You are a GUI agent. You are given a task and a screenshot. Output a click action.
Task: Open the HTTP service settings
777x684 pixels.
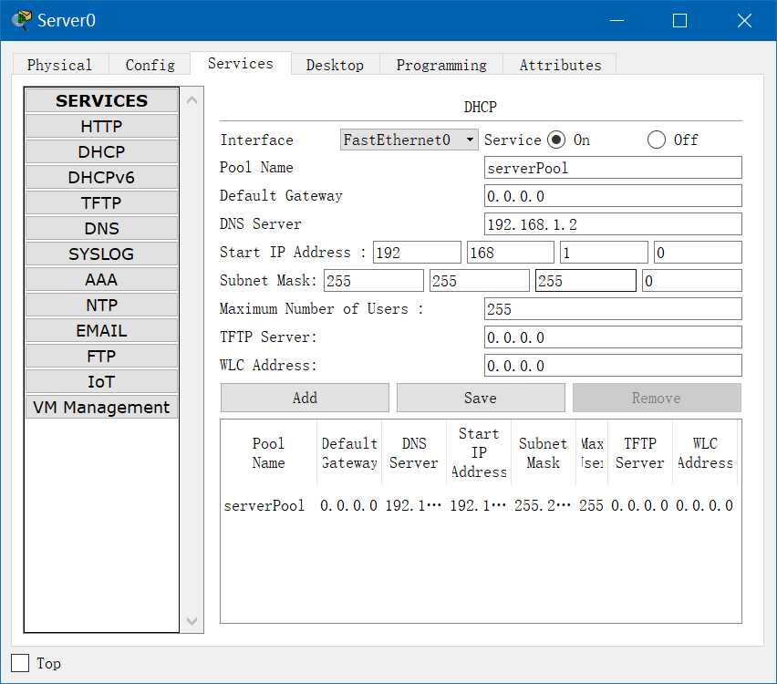click(101, 127)
